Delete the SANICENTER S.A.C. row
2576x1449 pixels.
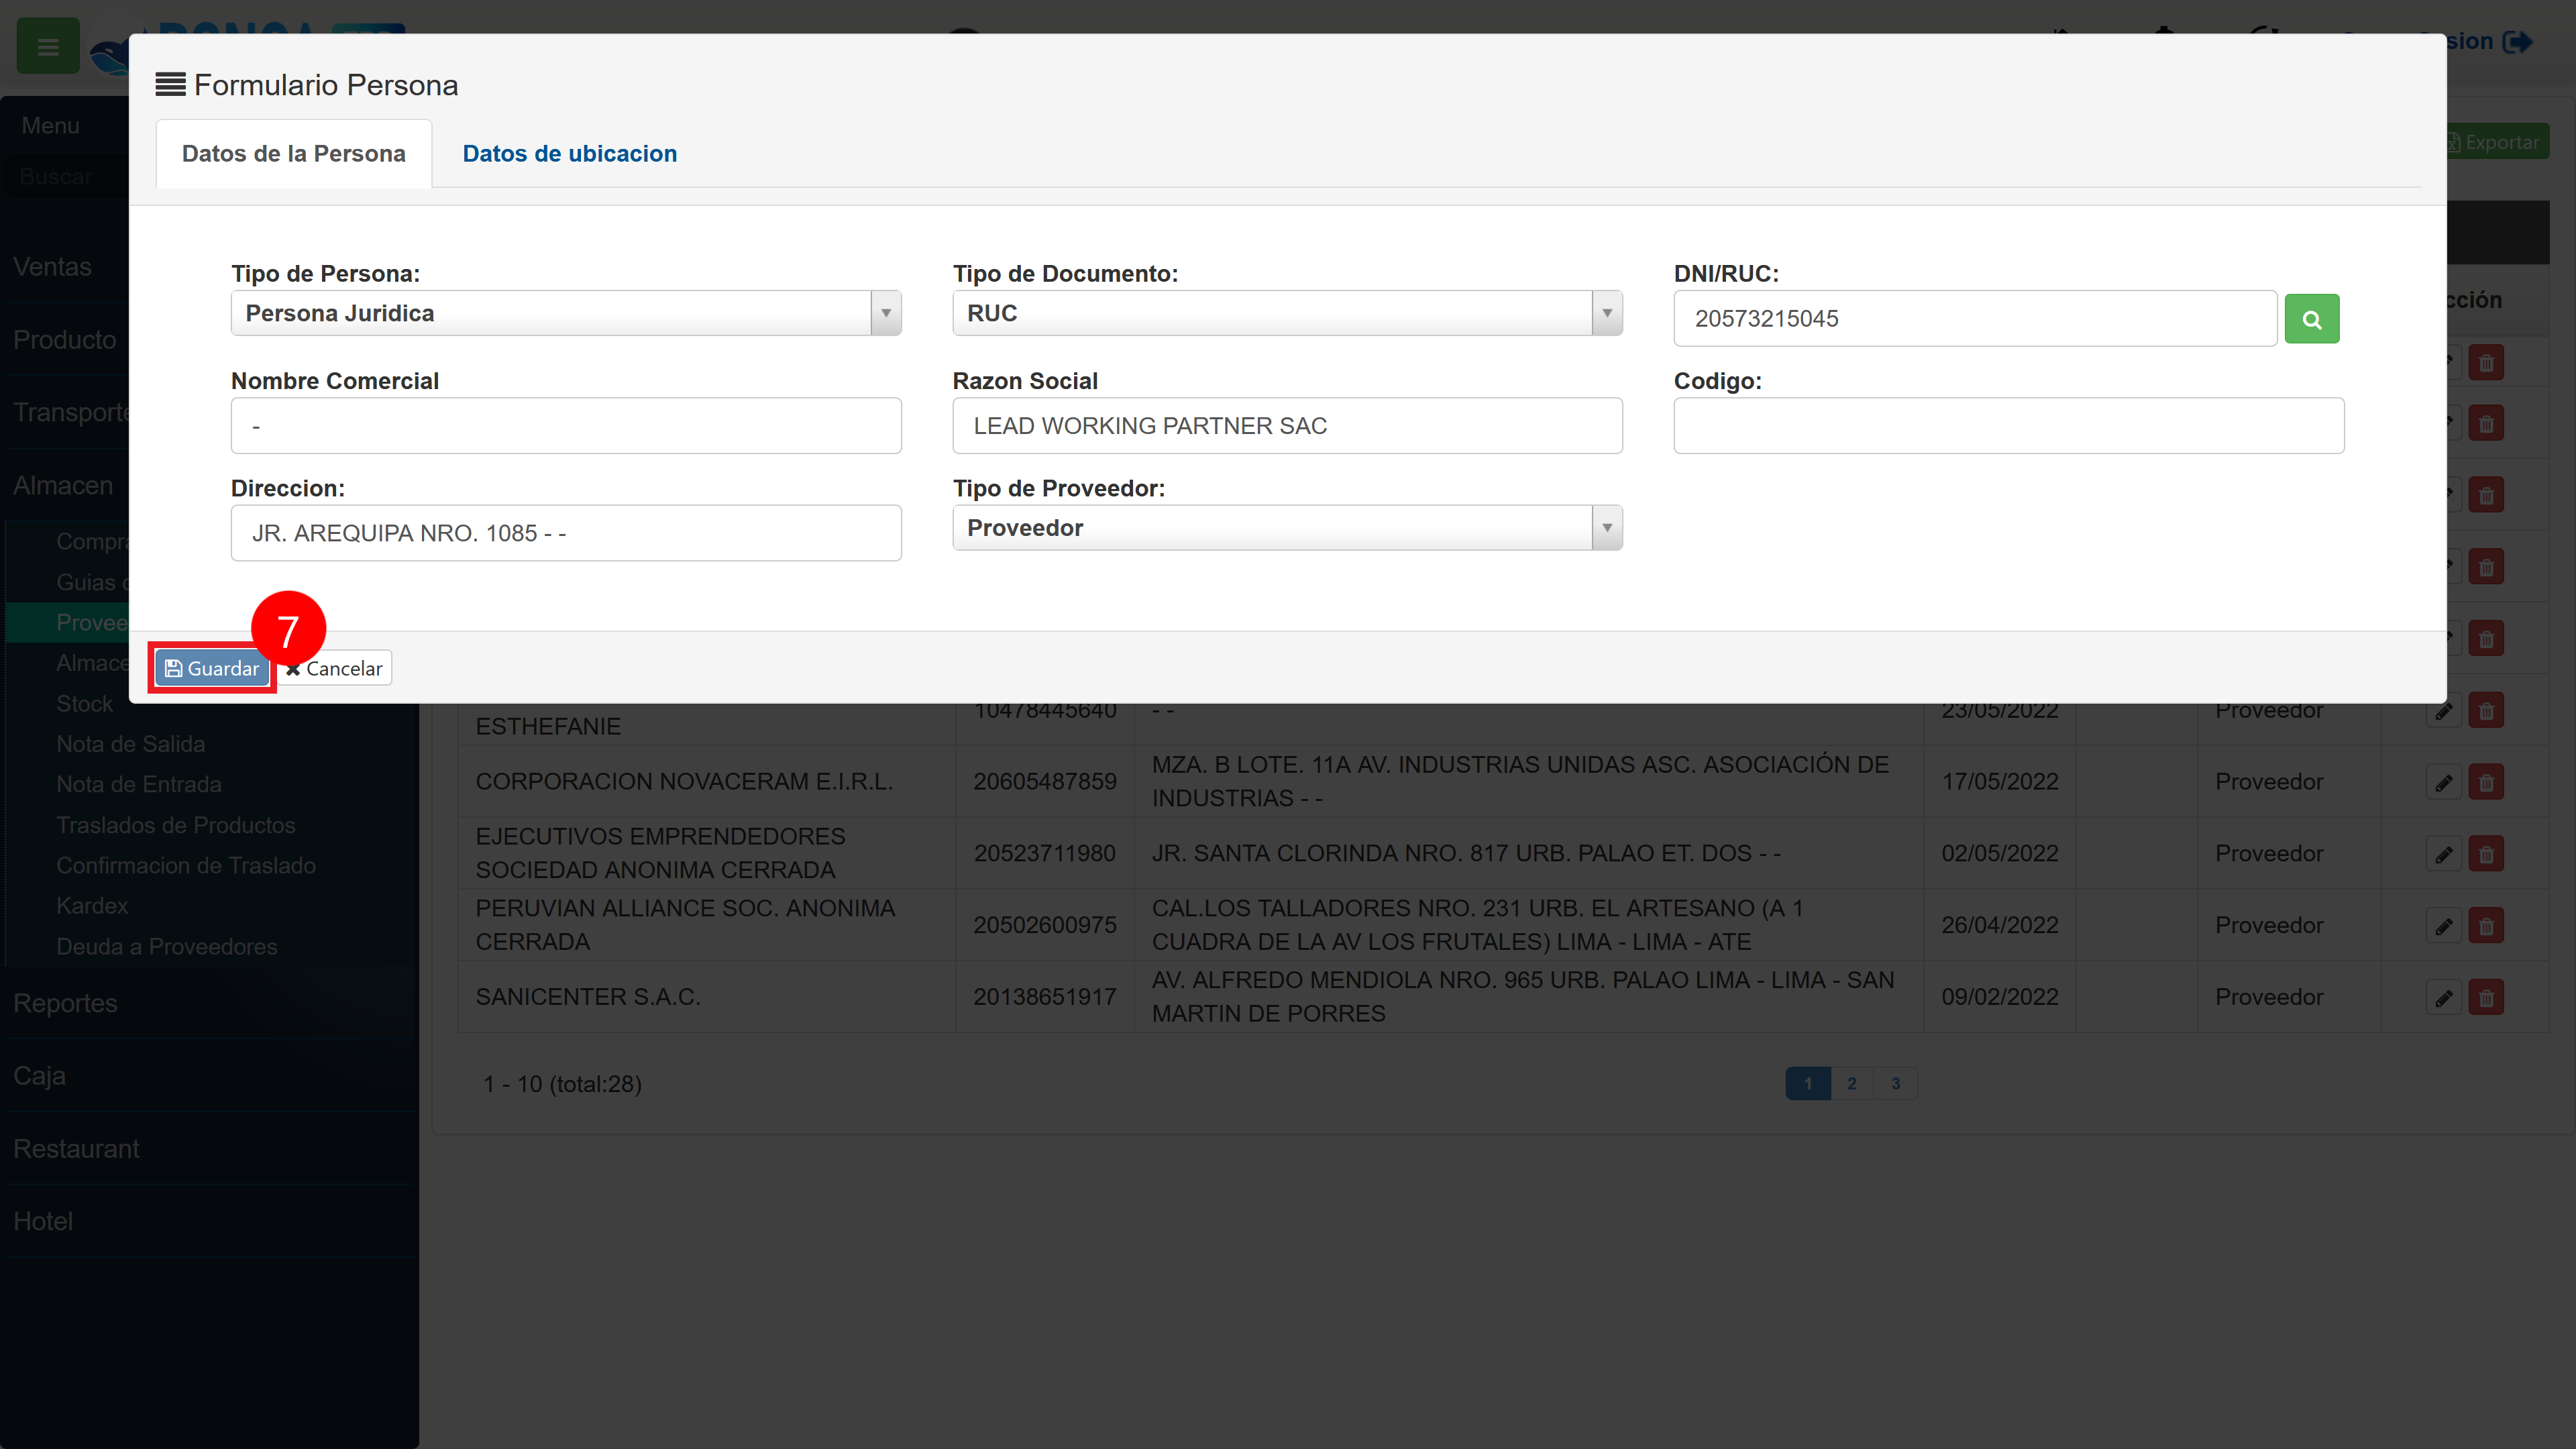(2486, 998)
